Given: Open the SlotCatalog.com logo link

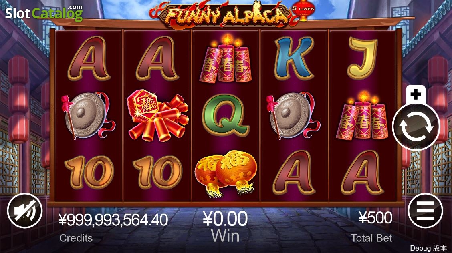Looking at the screenshot, I should (44, 13).
